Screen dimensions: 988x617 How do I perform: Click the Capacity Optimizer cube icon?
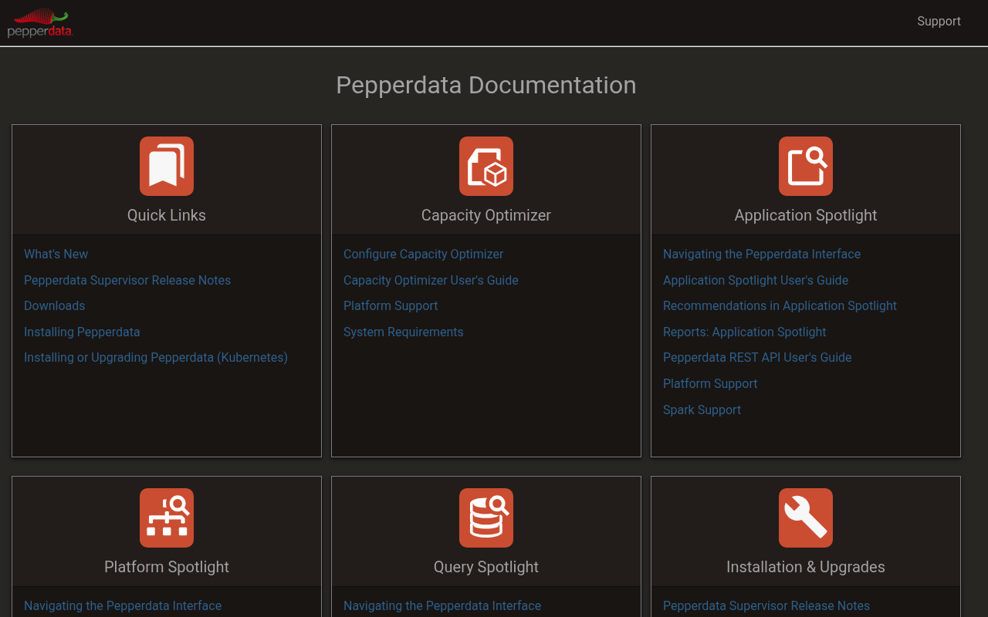click(x=486, y=166)
